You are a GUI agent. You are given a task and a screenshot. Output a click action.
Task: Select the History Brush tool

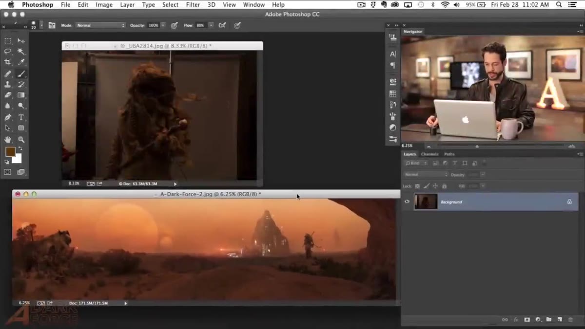21,85
